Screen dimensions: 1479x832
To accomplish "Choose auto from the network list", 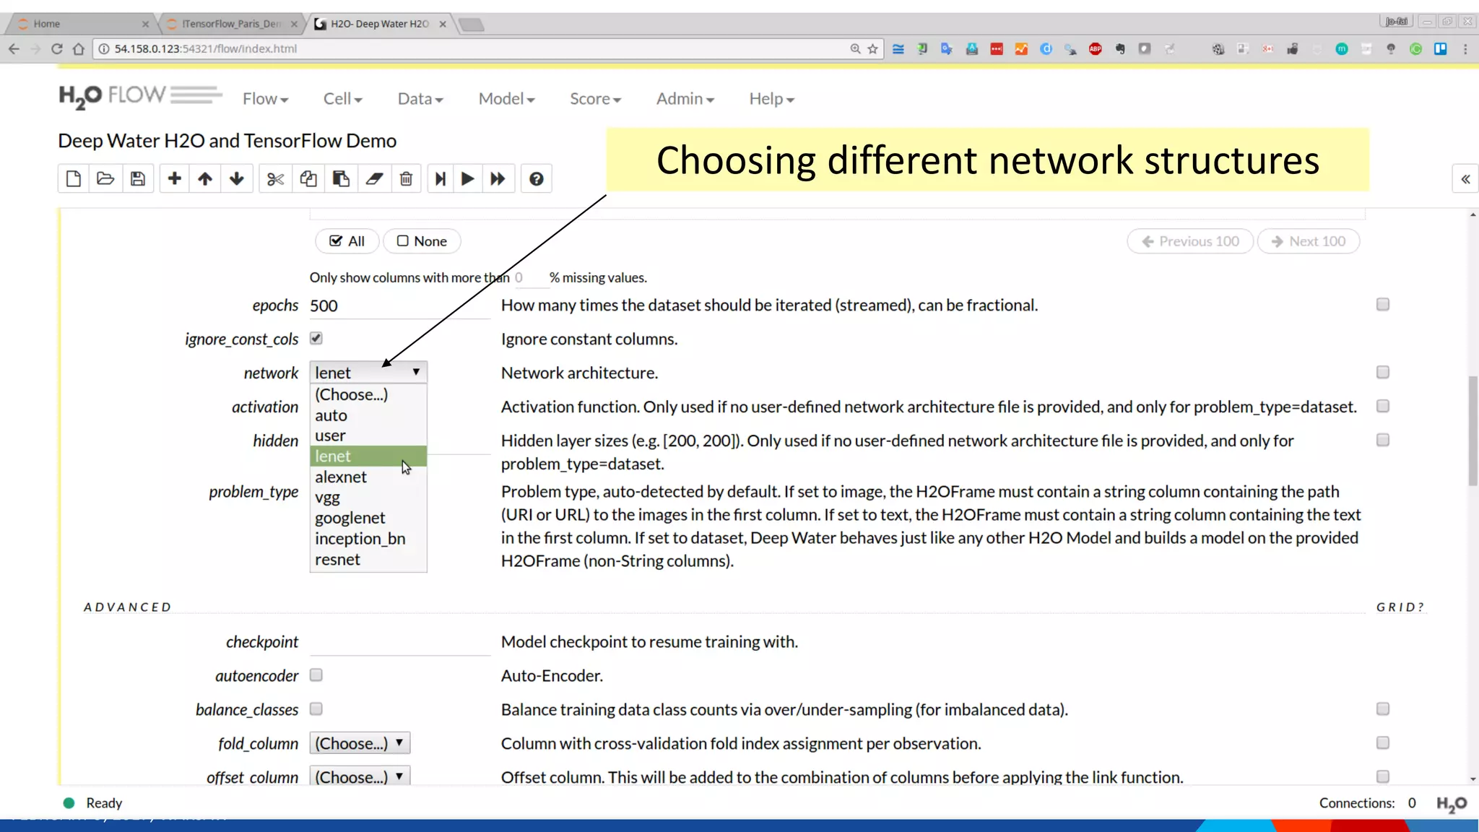I will click(368, 415).
